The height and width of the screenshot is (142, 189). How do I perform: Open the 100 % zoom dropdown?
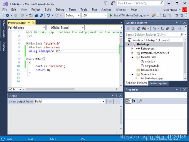[15, 90]
